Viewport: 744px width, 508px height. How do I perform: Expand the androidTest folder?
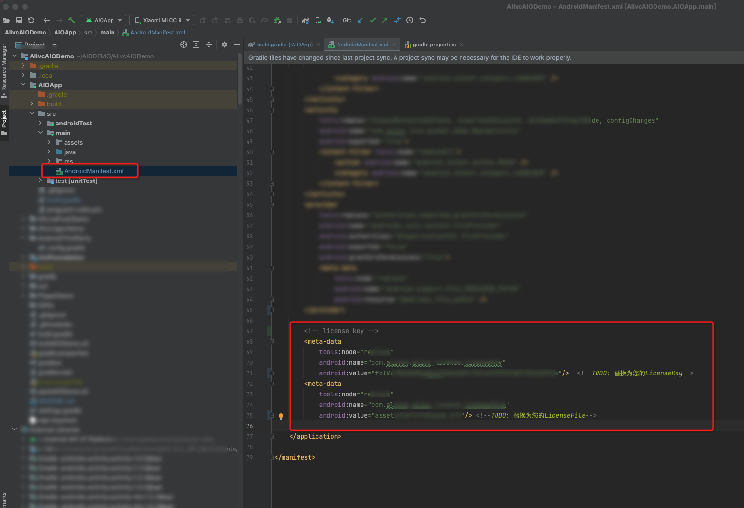40,123
